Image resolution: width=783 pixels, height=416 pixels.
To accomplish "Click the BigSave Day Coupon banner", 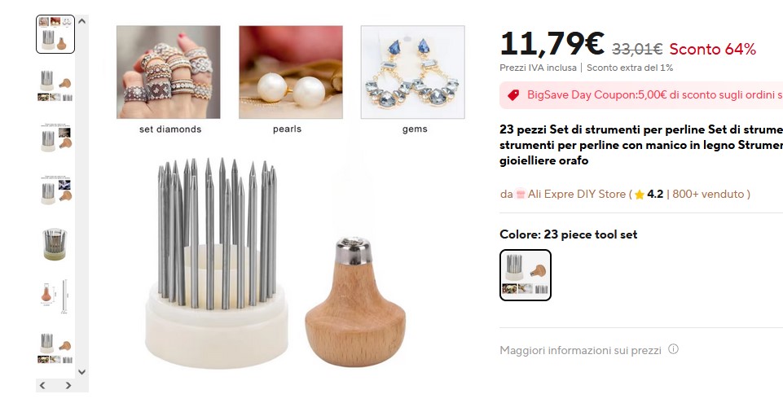I will coord(641,94).
